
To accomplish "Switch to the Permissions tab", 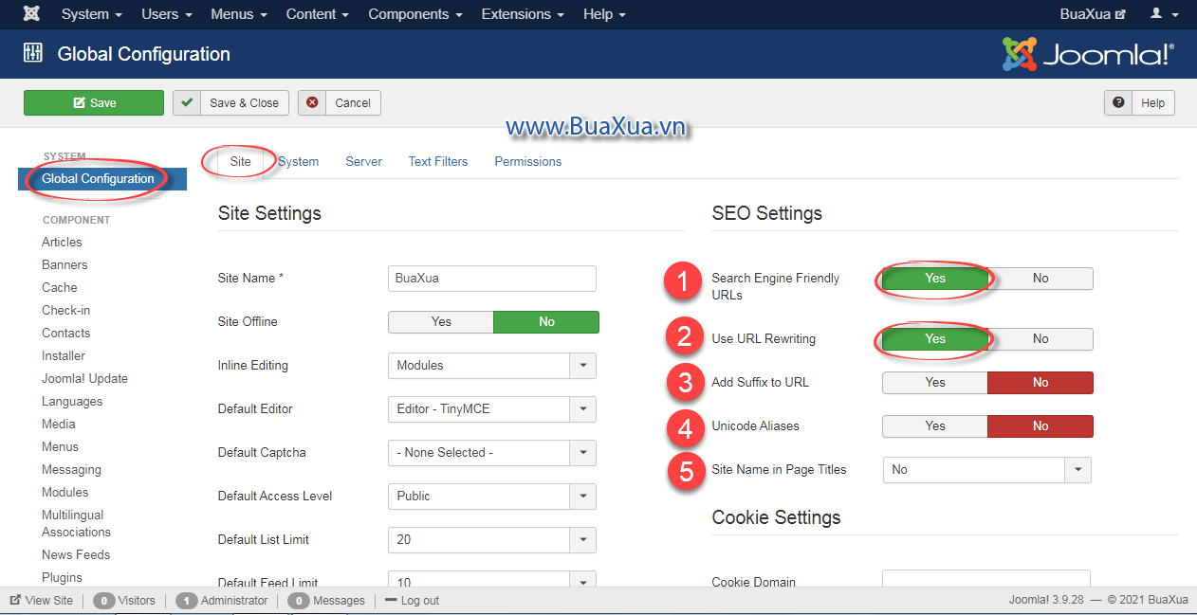I will click(x=528, y=161).
